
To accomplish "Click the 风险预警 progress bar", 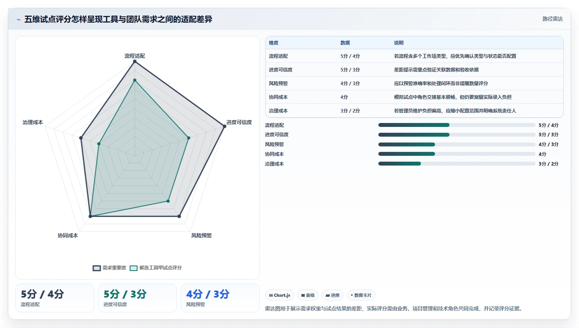I will (x=457, y=144).
